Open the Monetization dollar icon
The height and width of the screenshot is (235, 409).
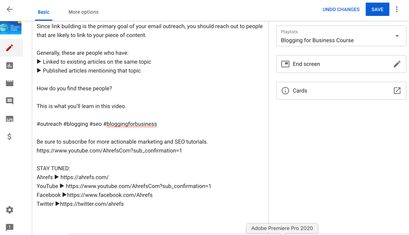9,137
